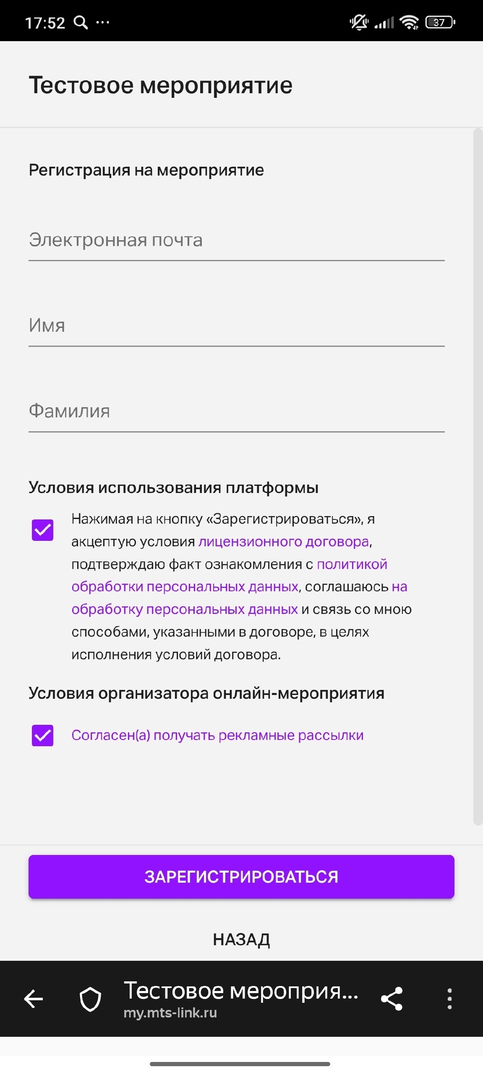Screen dimensions: 483x1075
Task: Uncheck the advertising mailings consent checkbox
Action: (43, 735)
